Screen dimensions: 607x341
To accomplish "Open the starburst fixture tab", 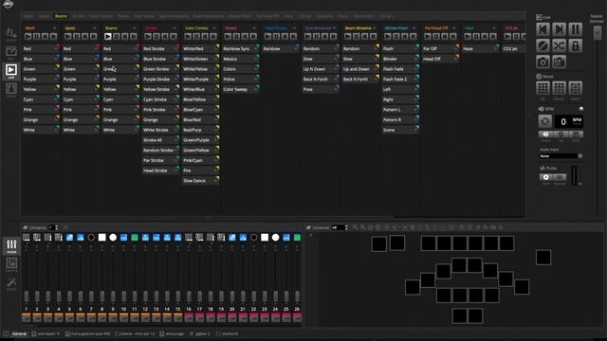I will tap(228, 333).
